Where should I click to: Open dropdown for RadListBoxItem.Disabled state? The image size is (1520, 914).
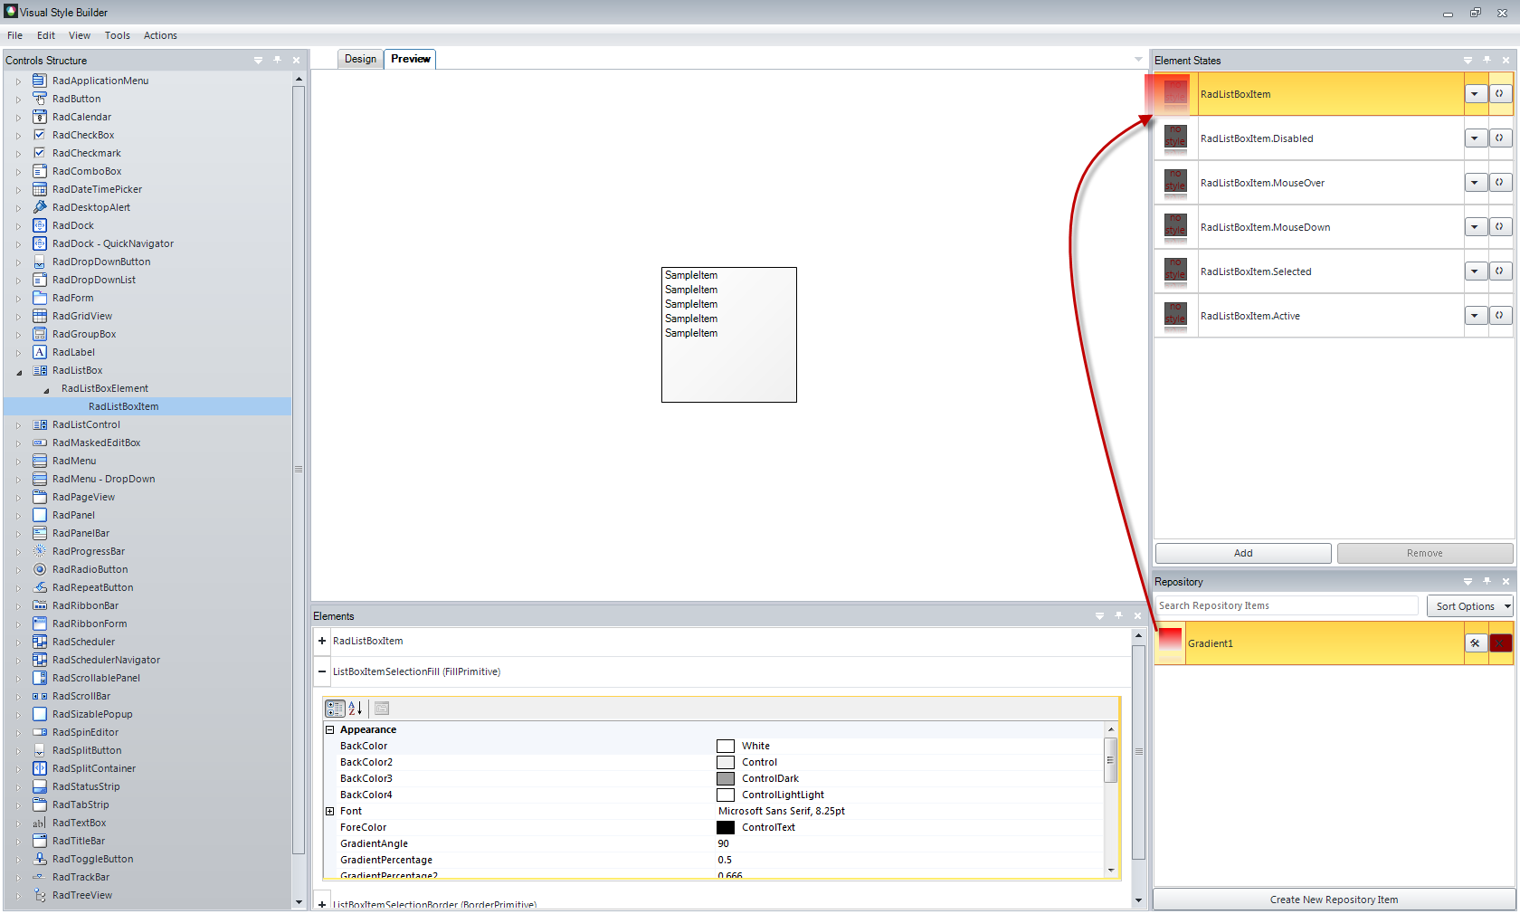[1476, 138]
